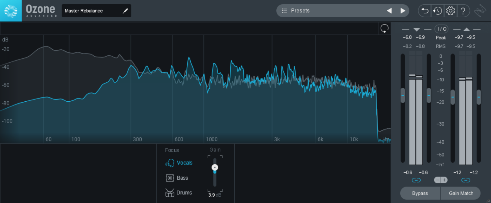This screenshot has width=491, height=203.
Task: Click the iZotope brand swirl icon
Action: click(x=480, y=11)
